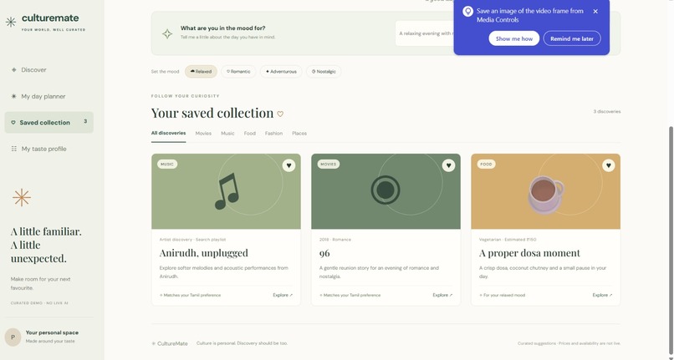
Task: Open the '96' card title
Action: coord(324,253)
